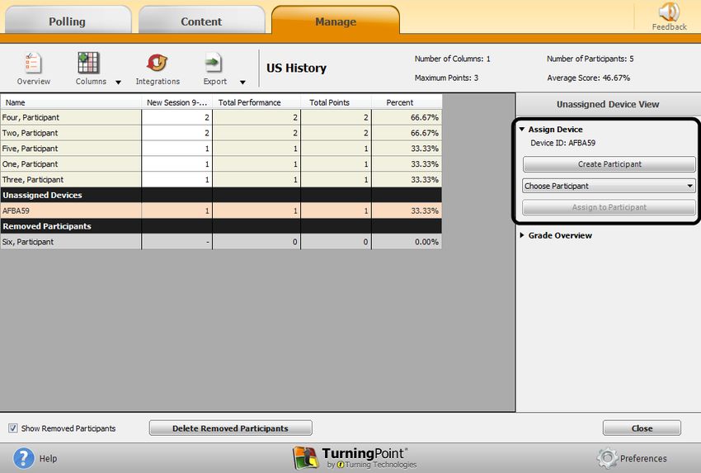
Task: Click the Unassigned Device View heading
Action: coord(608,104)
